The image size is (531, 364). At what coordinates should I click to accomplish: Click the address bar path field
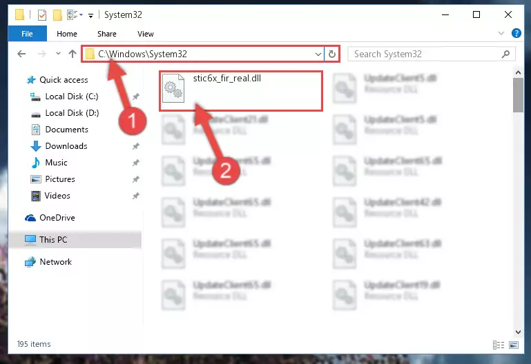click(x=202, y=54)
